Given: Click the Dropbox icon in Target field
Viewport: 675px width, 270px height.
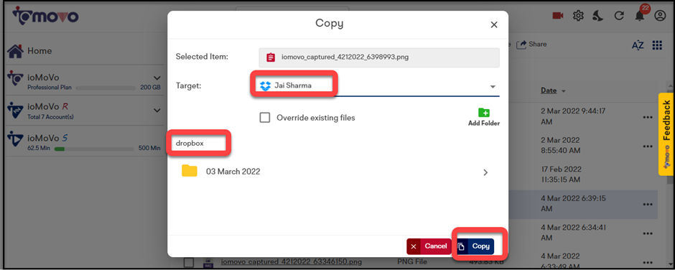Looking at the screenshot, I should (265, 85).
